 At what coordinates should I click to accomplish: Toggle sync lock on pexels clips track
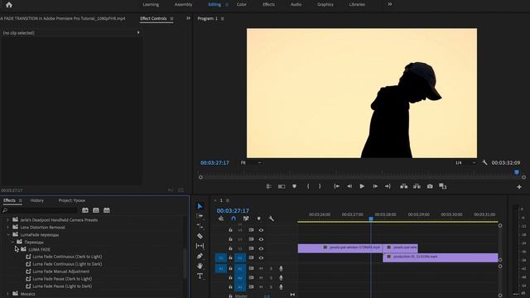251,248
